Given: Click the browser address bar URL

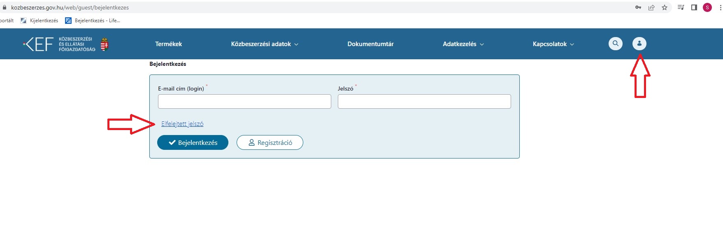Looking at the screenshot, I should 70,7.
